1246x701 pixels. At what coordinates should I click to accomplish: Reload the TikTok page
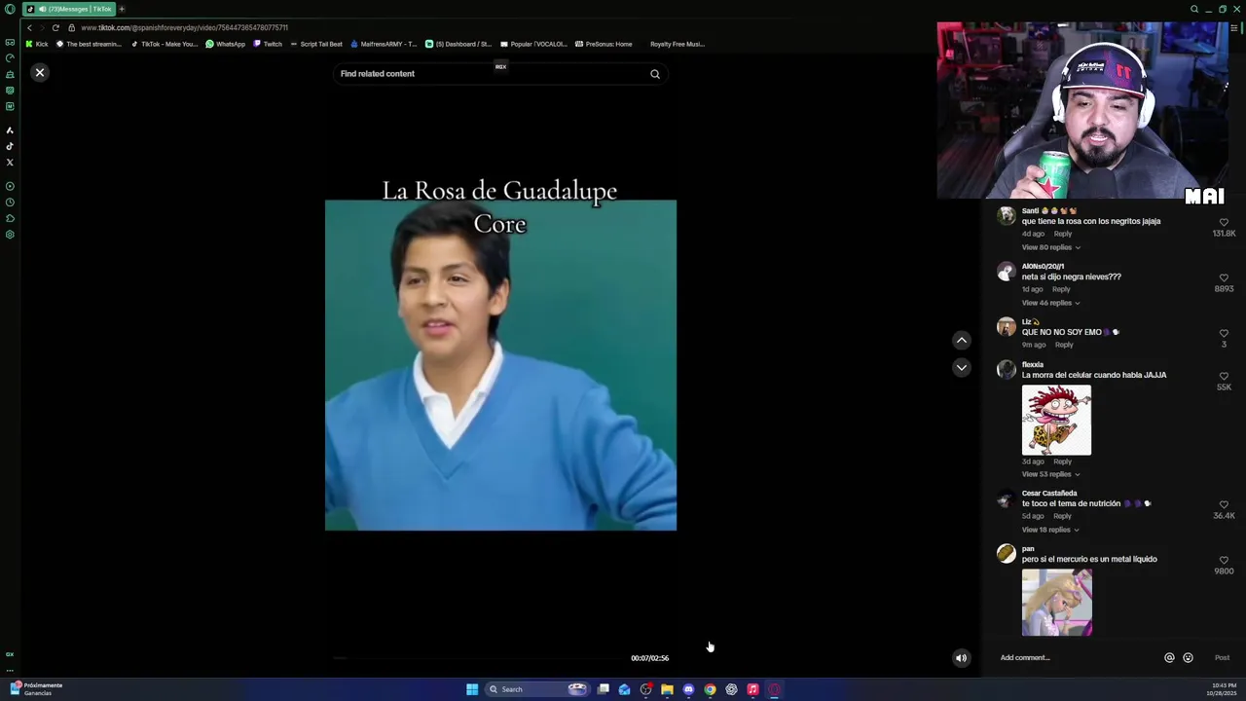tap(55, 27)
